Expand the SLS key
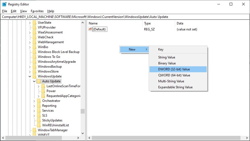 [34, 116]
